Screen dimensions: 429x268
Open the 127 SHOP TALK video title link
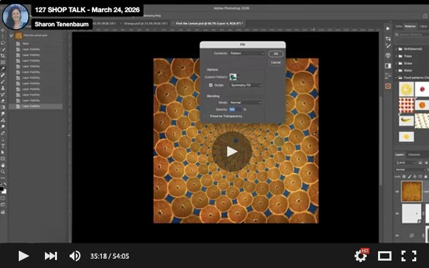(x=87, y=10)
